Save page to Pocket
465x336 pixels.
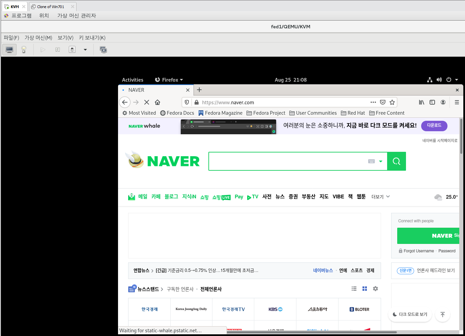pyautogui.click(x=383, y=102)
